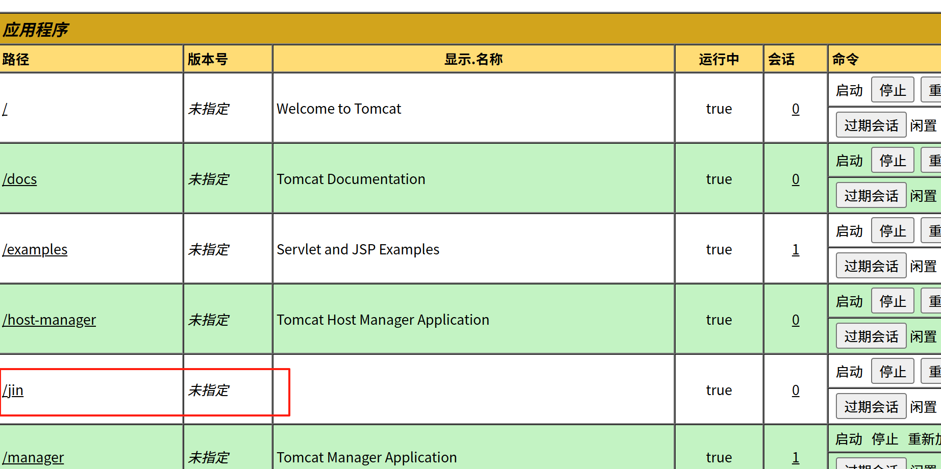Open sessions count for Tomcat Host Manager
941x469 pixels.
point(796,320)
